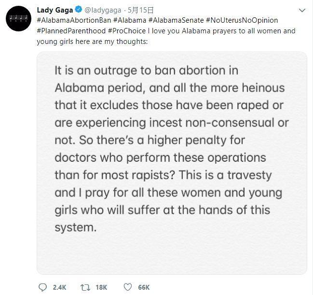313x295 pixels.
Task: Like the tweet with heart icon
Action: [x=127, y=287]
